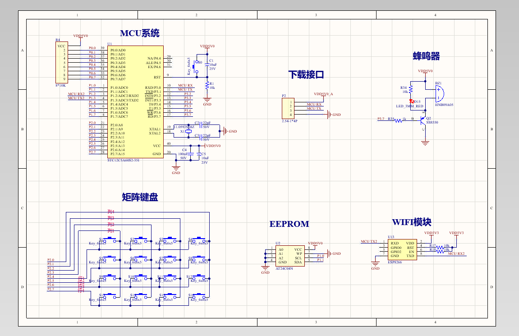Select resistor R1 10k below reset
The width and height of the screenshot is (519, 336).
coord(207,85)
